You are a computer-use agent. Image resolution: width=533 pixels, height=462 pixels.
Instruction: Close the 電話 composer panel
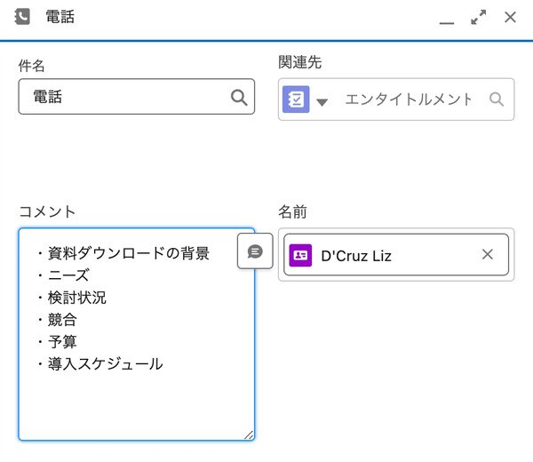510,17
